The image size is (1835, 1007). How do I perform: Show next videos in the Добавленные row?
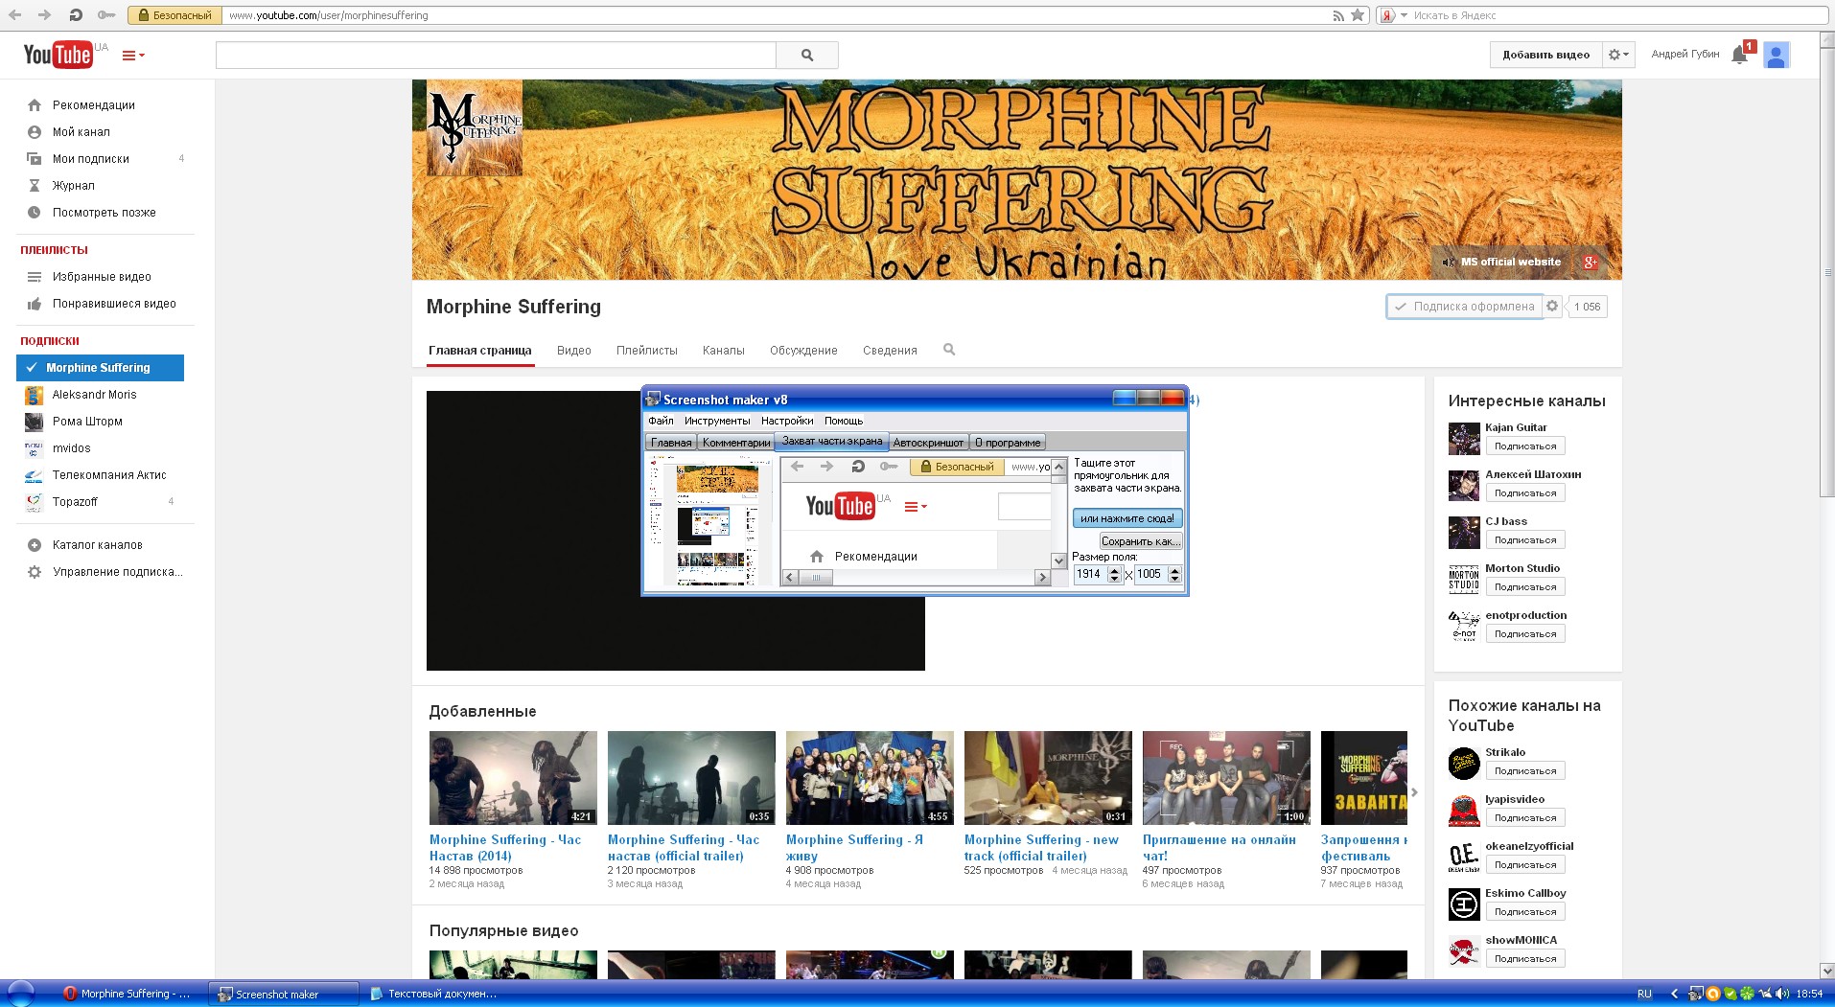1414,792
